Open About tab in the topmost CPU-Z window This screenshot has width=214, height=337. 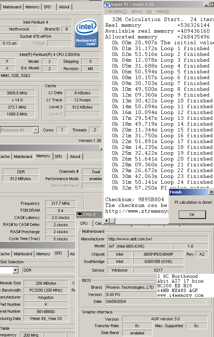(64, 7)
